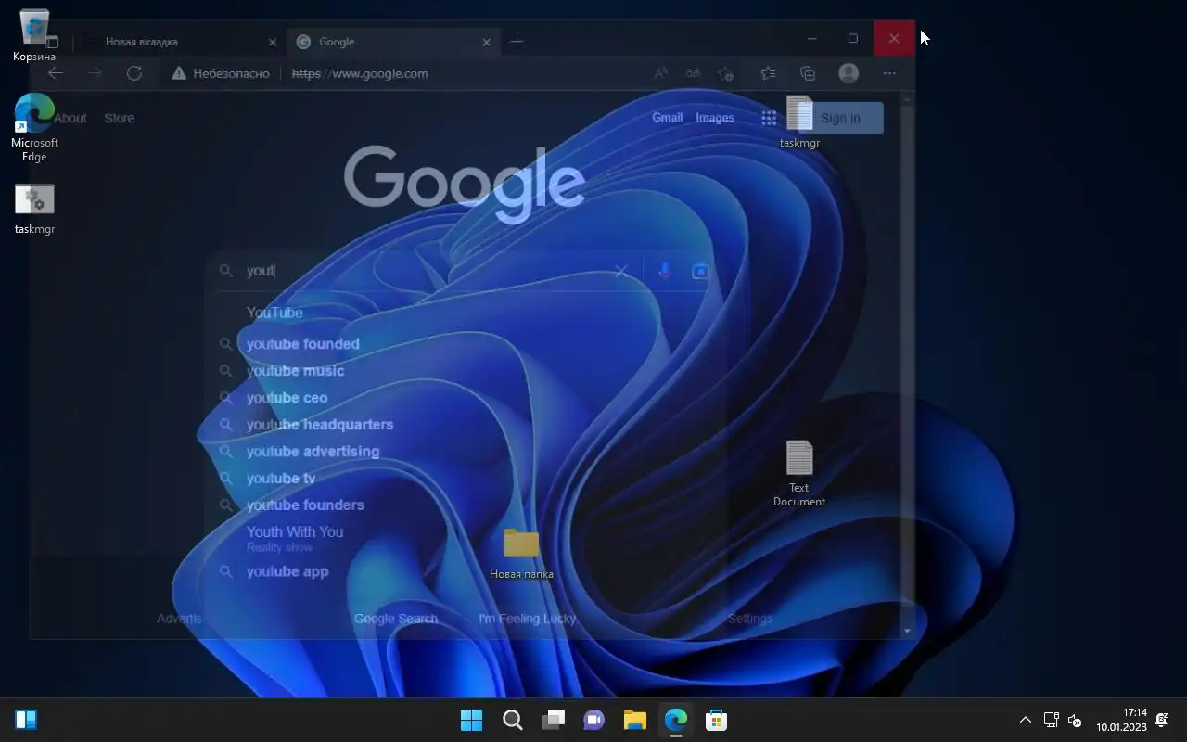1187x742 pixels.
Task: Click the Google Search button
Action: pyautogui.click(x=396, y=619)
